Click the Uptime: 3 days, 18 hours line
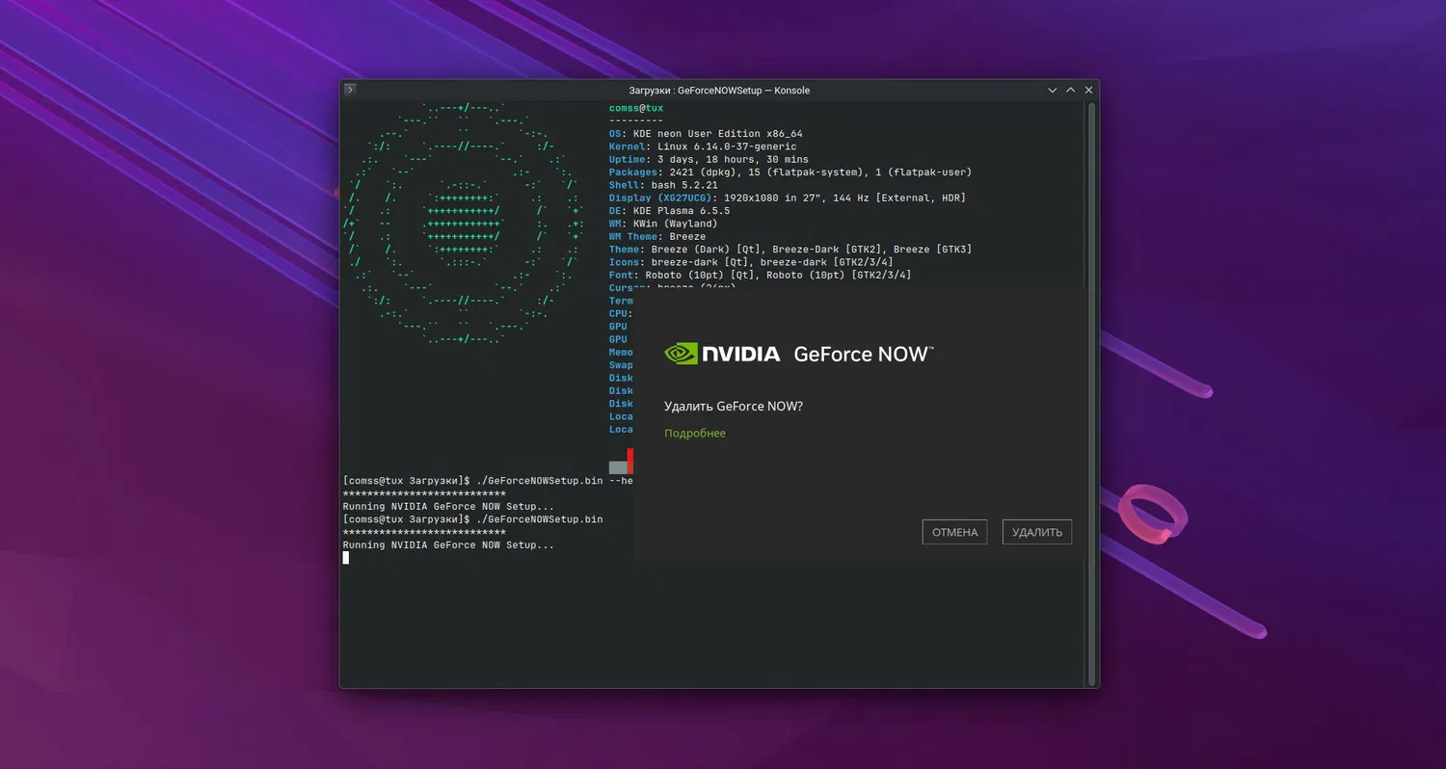Screen dimensions: 1446x769 coord(709,159)
